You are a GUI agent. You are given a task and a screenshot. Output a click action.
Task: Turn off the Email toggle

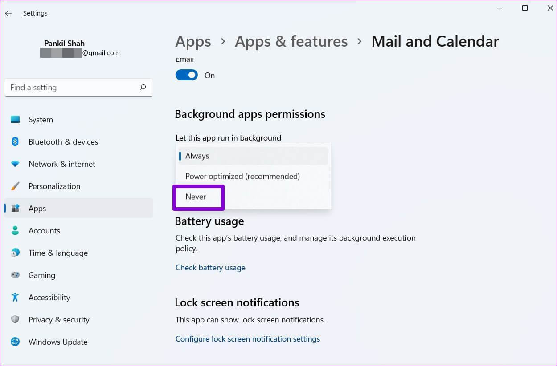(187, 75)
